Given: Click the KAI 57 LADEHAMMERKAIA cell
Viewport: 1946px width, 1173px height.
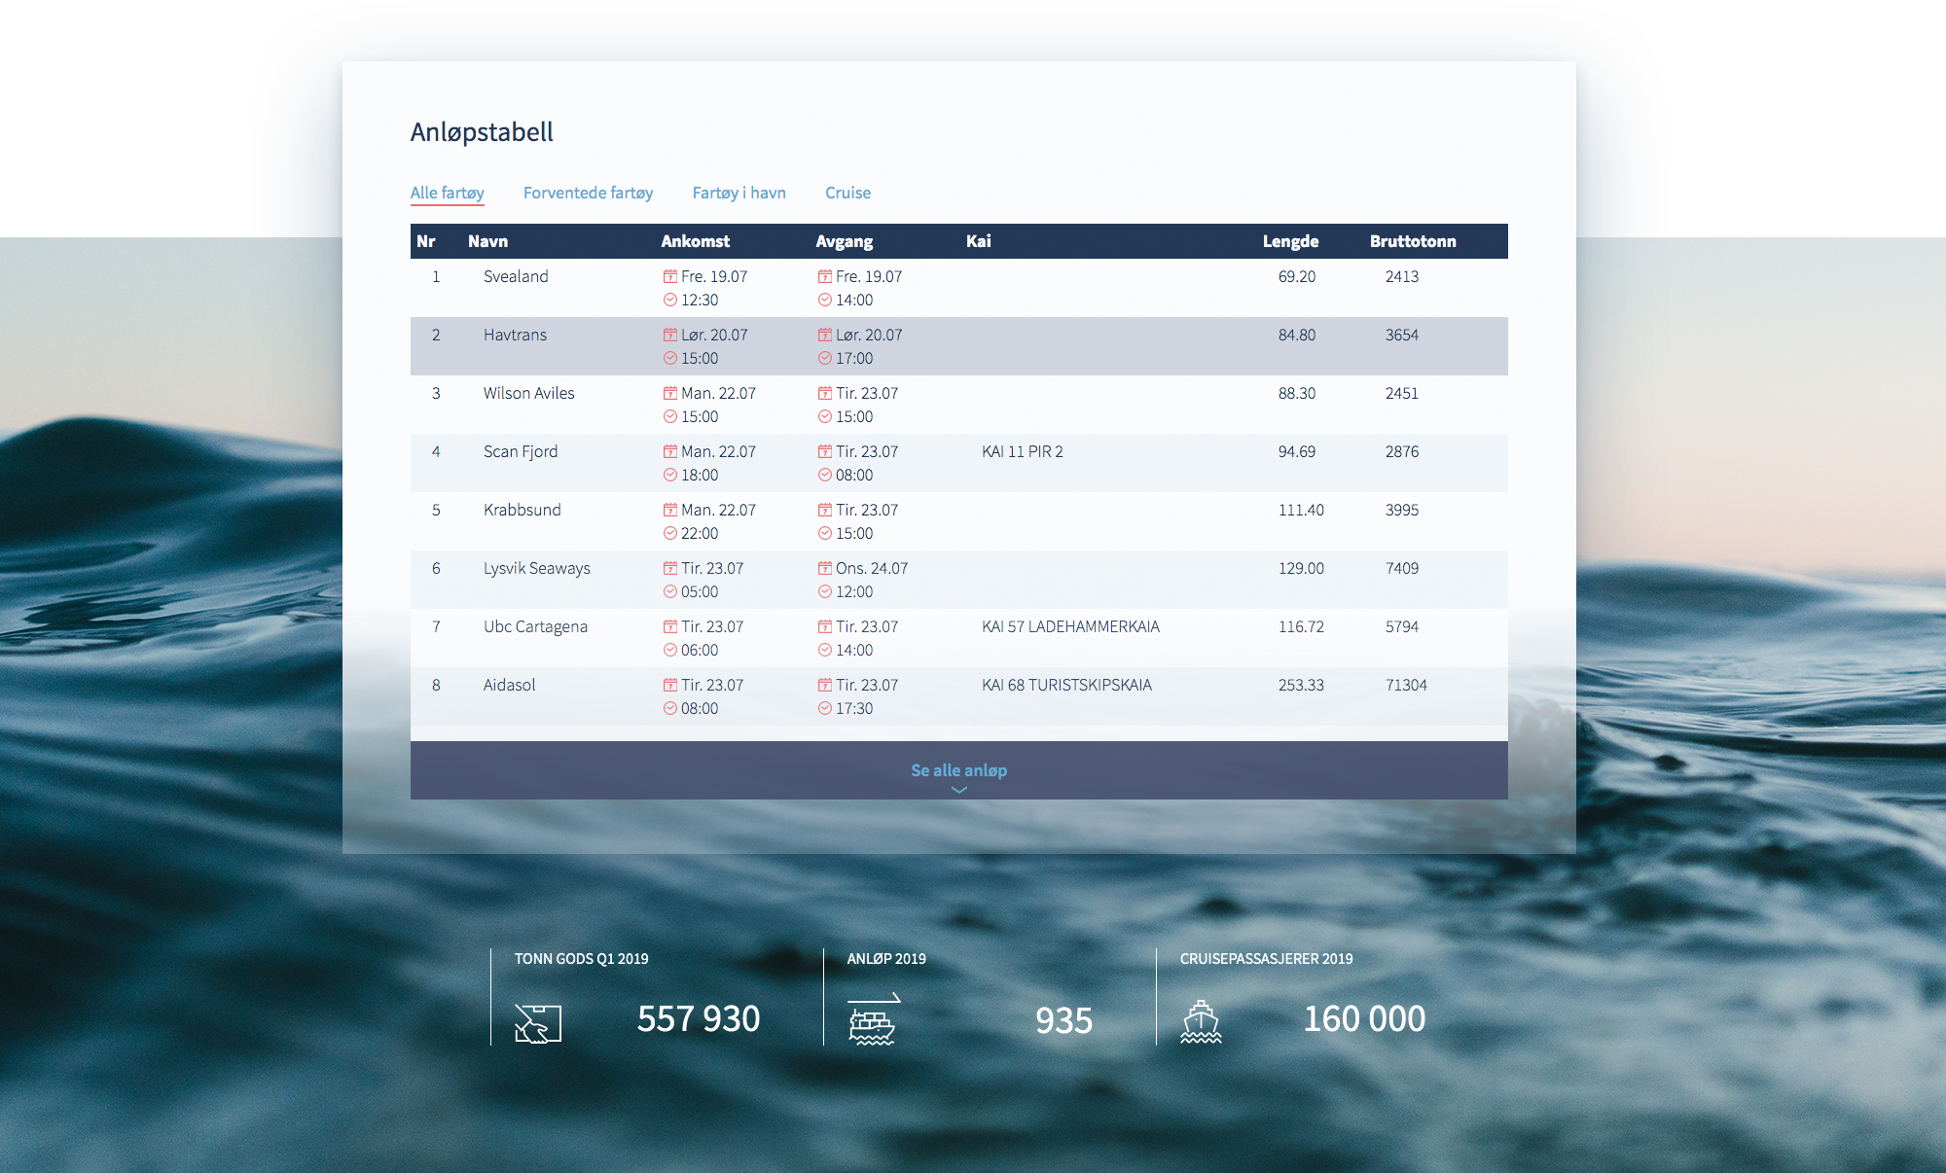Looking at the screenshot, I should pos(1070,626).
